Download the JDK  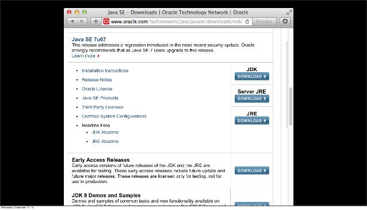[x=252, y=76]
